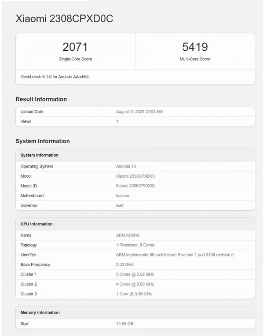The width and height of the screenshot is (264, 336).
Task: Click the Model ID label
Action: coord(29,186)
